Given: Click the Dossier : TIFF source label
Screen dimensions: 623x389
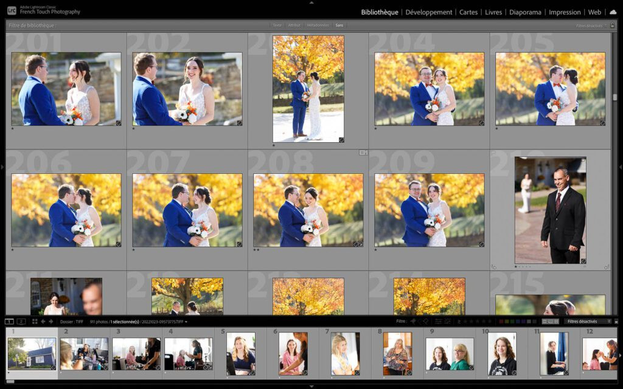Looking at the screenshot, I should click(72, 322).
